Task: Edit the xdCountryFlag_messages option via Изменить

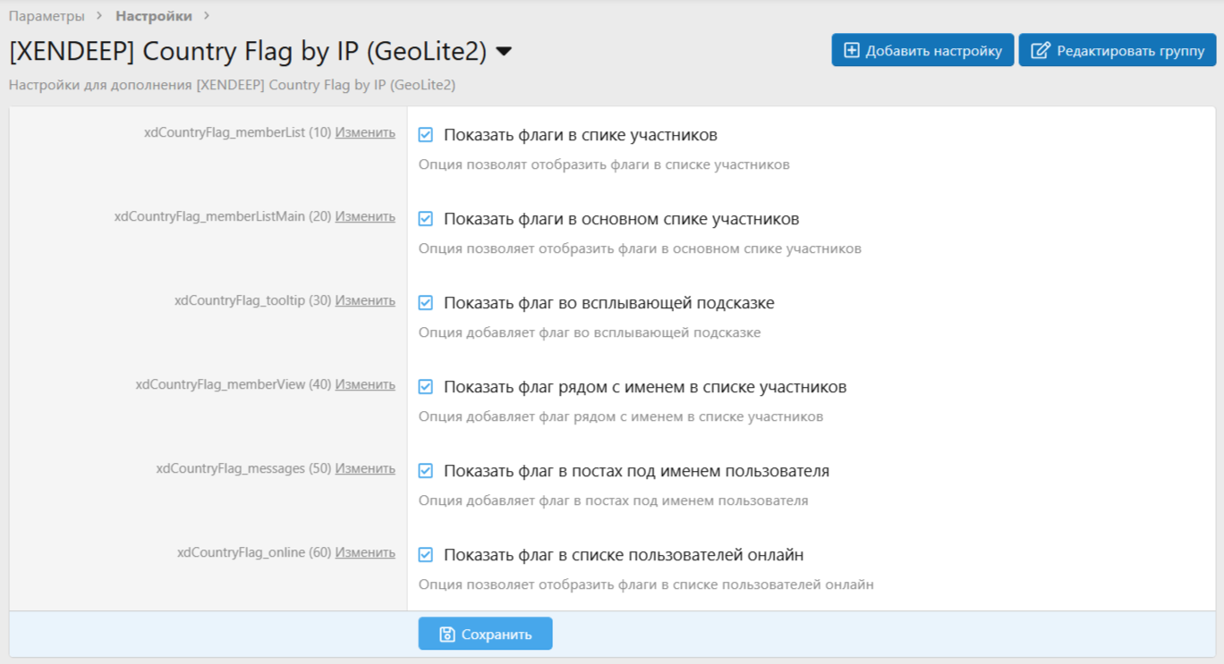Action: tap(365, 468)
